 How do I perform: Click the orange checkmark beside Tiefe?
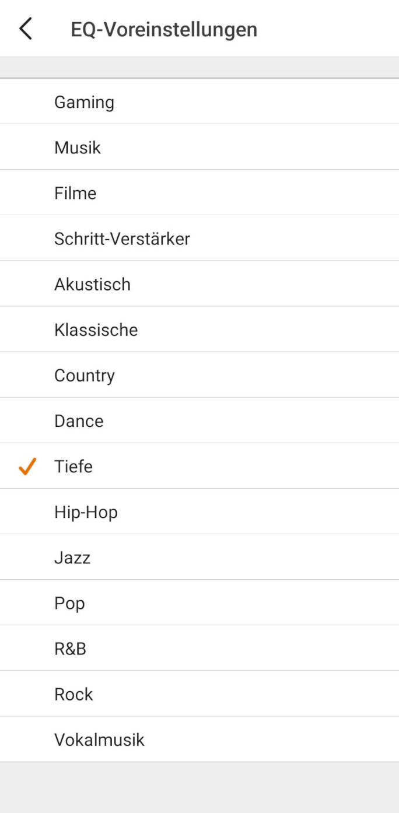tap(27, 467)
